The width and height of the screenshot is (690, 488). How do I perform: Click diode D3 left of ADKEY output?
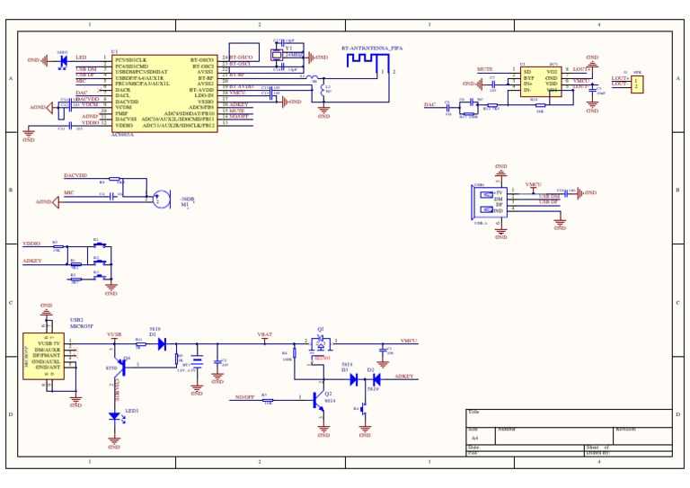pos(354,379)
